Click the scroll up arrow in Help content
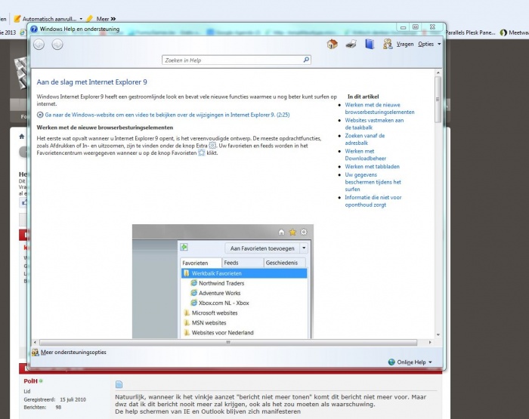 point(438,72)
